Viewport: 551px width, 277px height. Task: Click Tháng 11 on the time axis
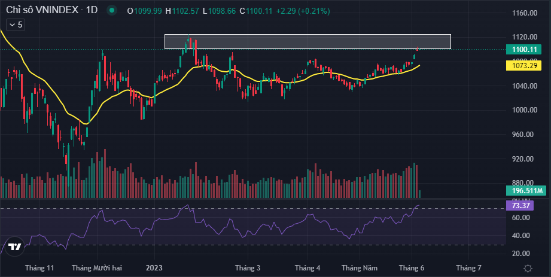39,268
